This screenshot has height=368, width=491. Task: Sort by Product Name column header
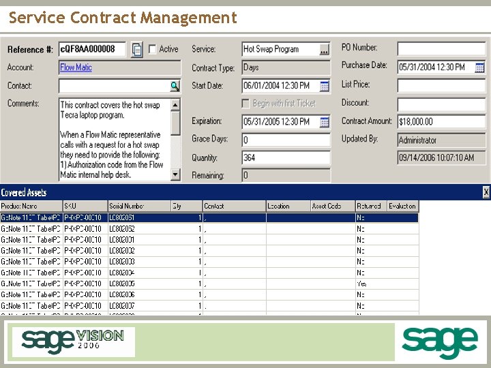coord(31,206)
